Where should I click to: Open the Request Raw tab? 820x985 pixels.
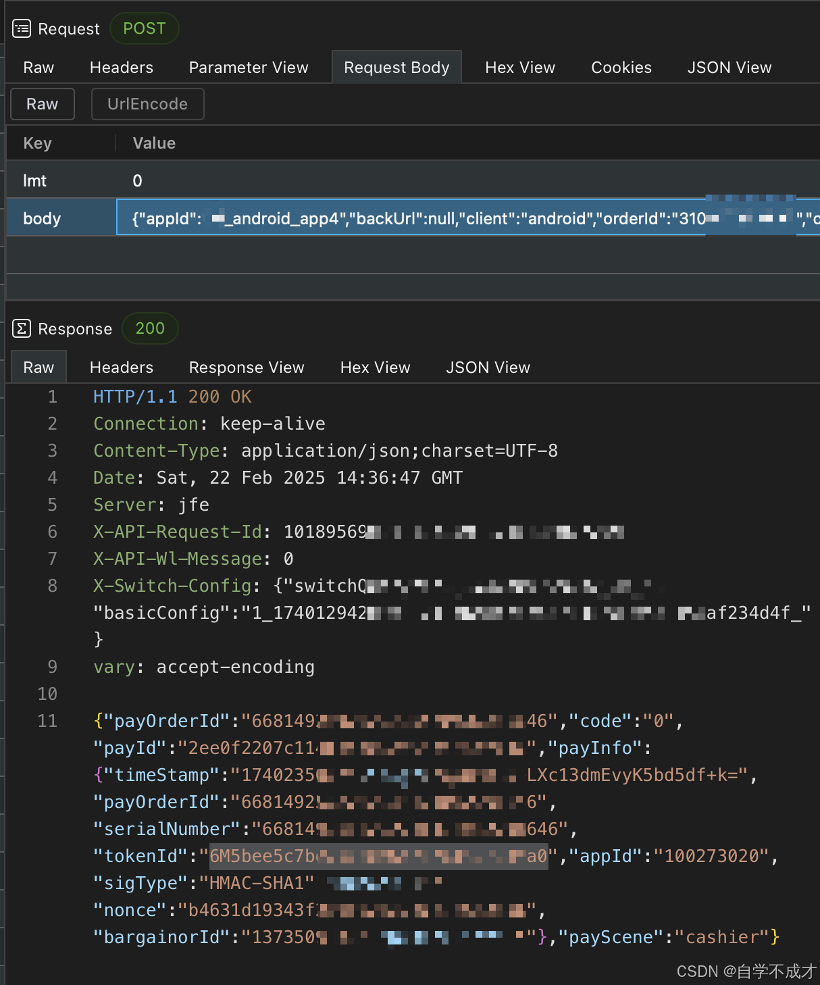click(39, 68)
